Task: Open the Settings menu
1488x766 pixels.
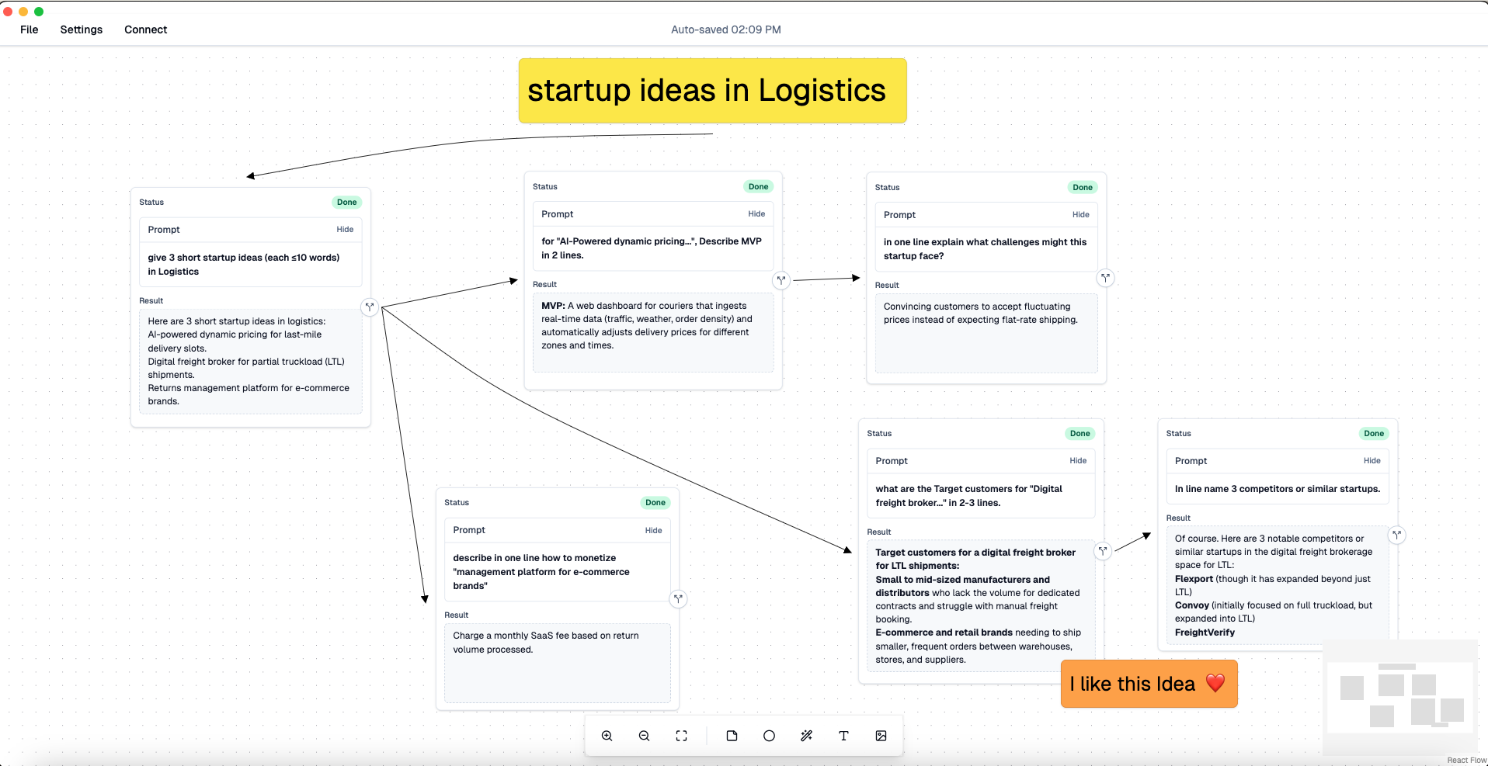Action: (82, 29)
